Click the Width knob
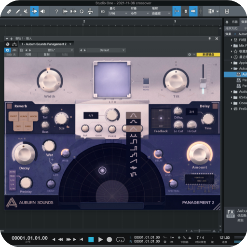 (50, 81)
